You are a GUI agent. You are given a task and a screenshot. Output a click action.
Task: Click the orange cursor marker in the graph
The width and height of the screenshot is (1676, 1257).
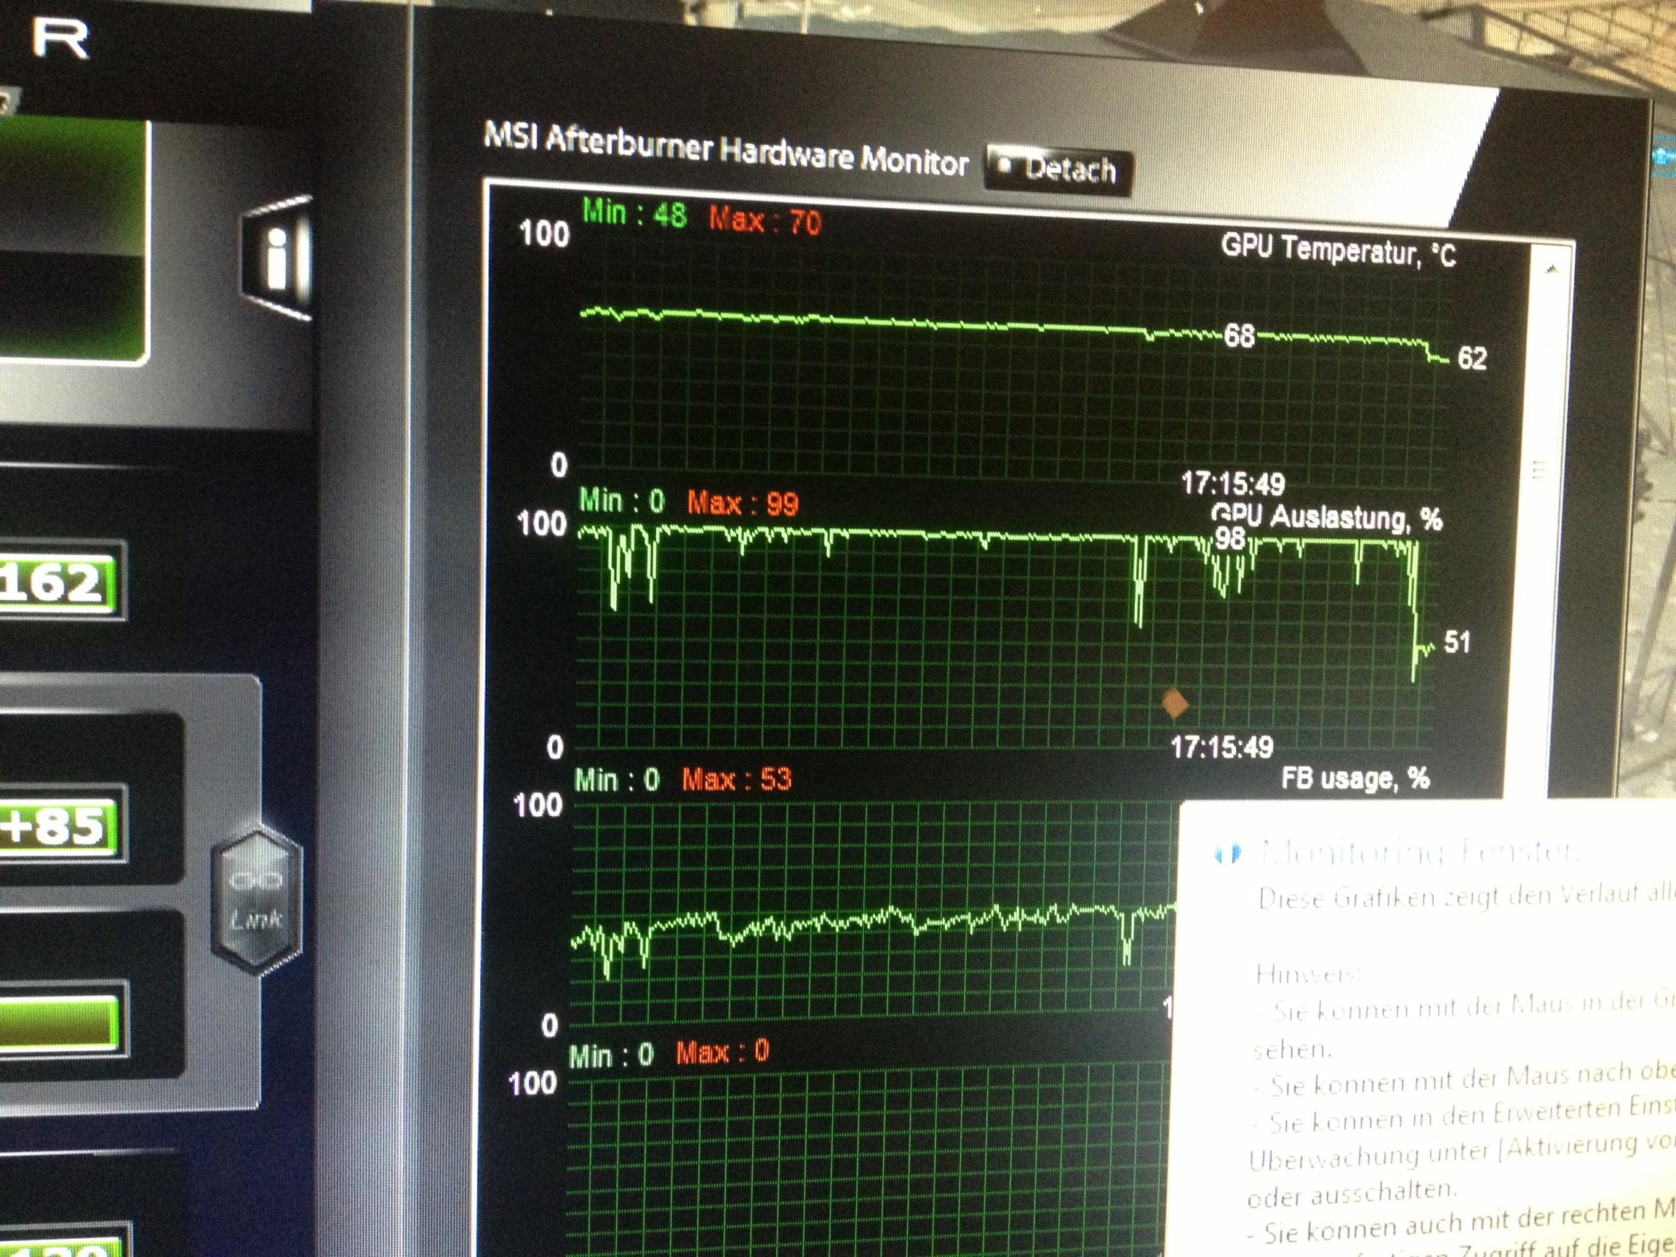pyautogui.click(x=1174, y=703)
